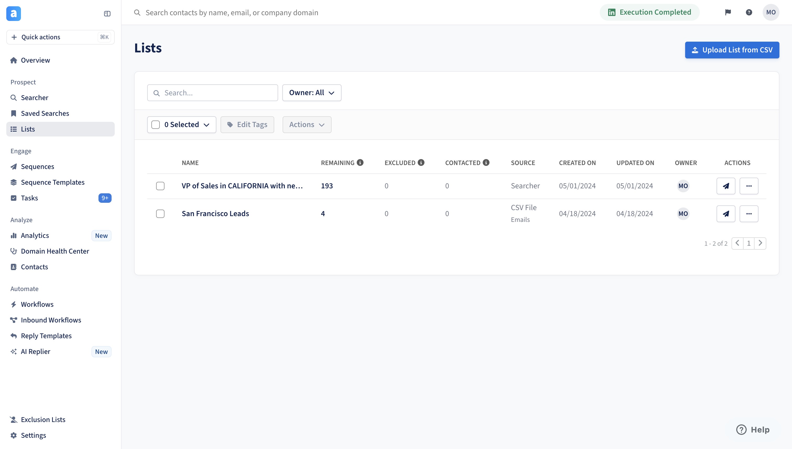Open the San Francisco Leads list

pos(215,213)
